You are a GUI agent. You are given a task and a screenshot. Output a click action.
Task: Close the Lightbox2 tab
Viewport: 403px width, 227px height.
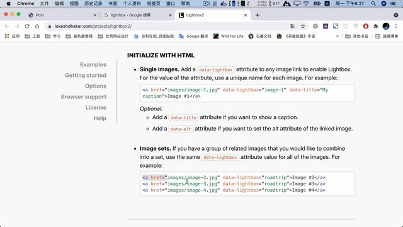click(x=246, y=15)
